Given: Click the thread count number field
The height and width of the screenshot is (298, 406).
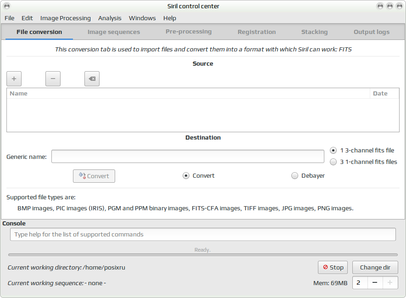Looking at the screenshot, I should pos(360,283).
